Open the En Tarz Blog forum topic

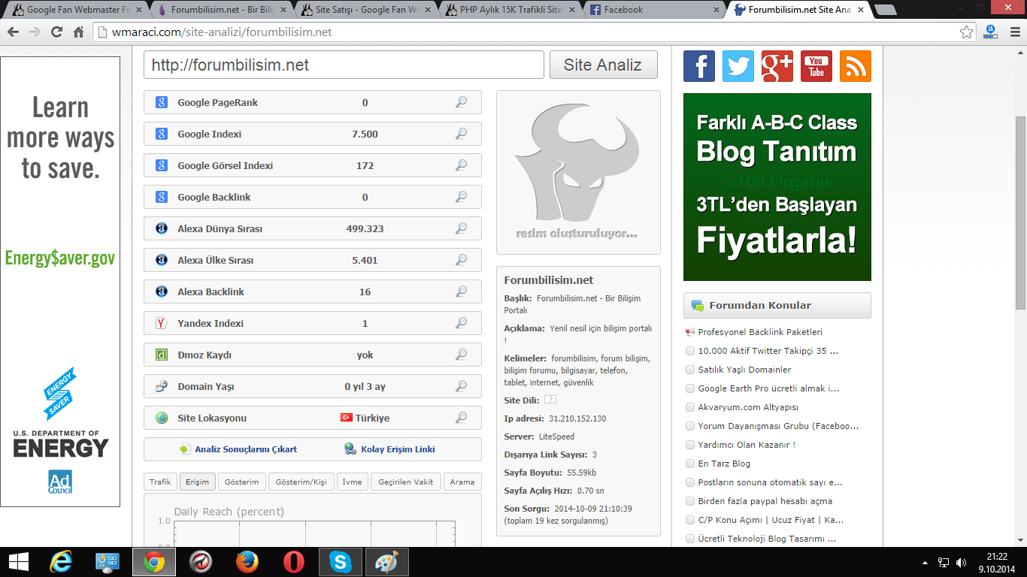[724, 464]
